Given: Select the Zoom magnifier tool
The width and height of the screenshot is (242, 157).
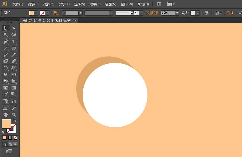Looking at the screenshot, I should [x=14, y=115].
